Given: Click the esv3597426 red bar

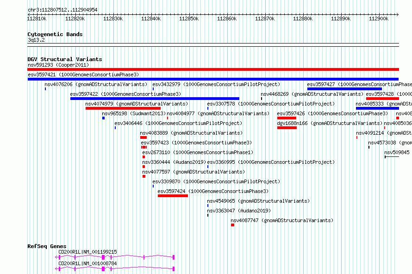Looking at the screenshot, I should 287,118.
